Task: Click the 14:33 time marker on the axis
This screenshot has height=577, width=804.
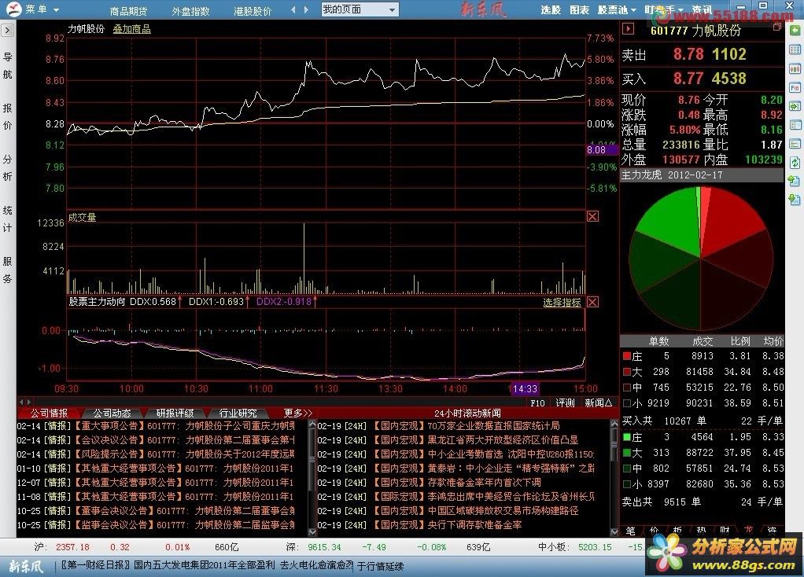Action: tap(524, 389)
